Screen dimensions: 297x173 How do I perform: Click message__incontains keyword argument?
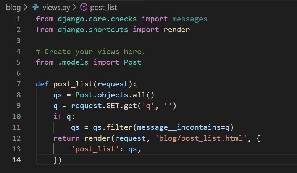pyautogui.click(x=179, y=127)
